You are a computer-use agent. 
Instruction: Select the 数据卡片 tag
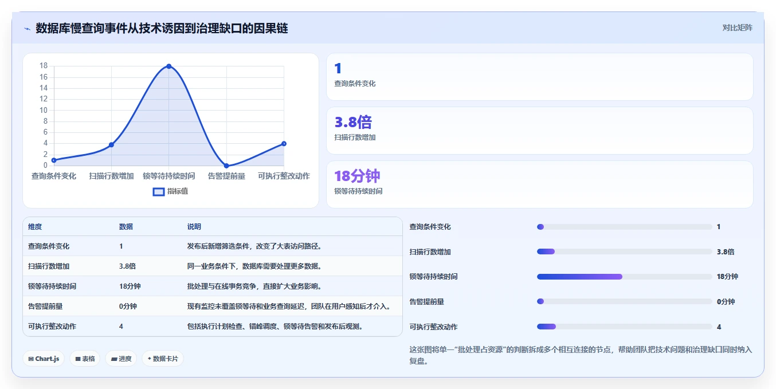[163, 359]
